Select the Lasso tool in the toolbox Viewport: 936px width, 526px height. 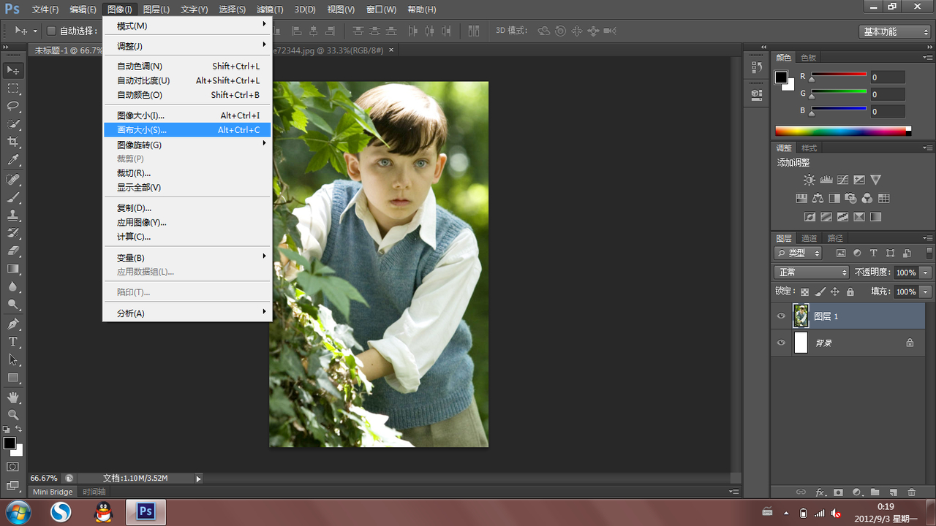tap(13, 106)
